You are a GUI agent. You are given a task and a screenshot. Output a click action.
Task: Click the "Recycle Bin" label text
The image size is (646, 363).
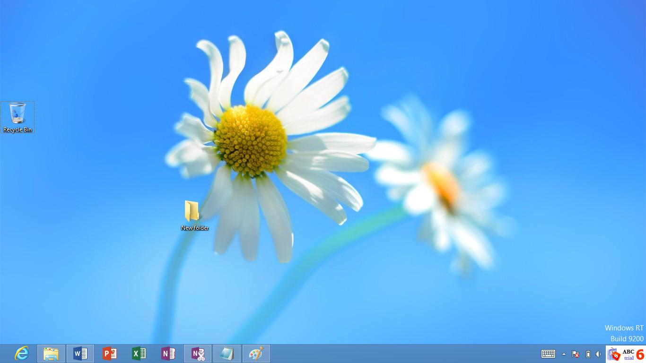[x=17, y=130]
